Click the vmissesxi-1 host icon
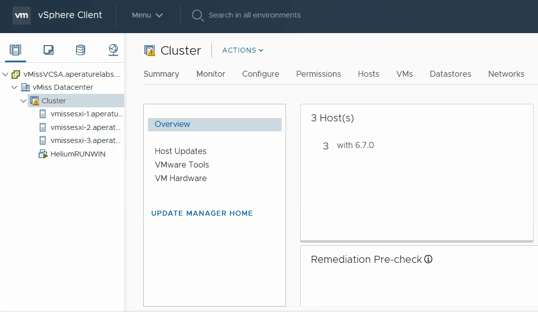Viewport: 538px width, 312px height. click(x=43, y=114)
